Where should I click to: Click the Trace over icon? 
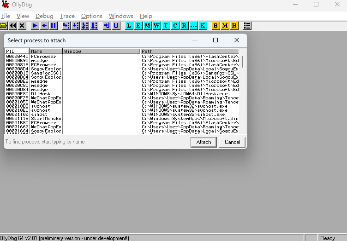click(94, 26)
